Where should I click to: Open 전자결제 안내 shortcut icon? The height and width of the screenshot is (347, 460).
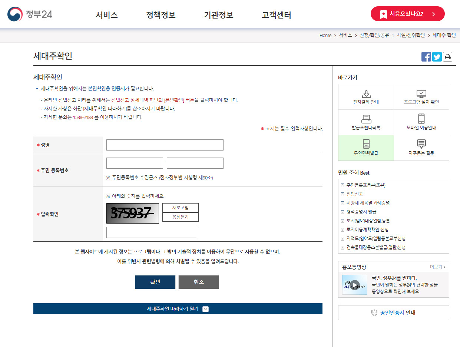[x=366, y=96]
